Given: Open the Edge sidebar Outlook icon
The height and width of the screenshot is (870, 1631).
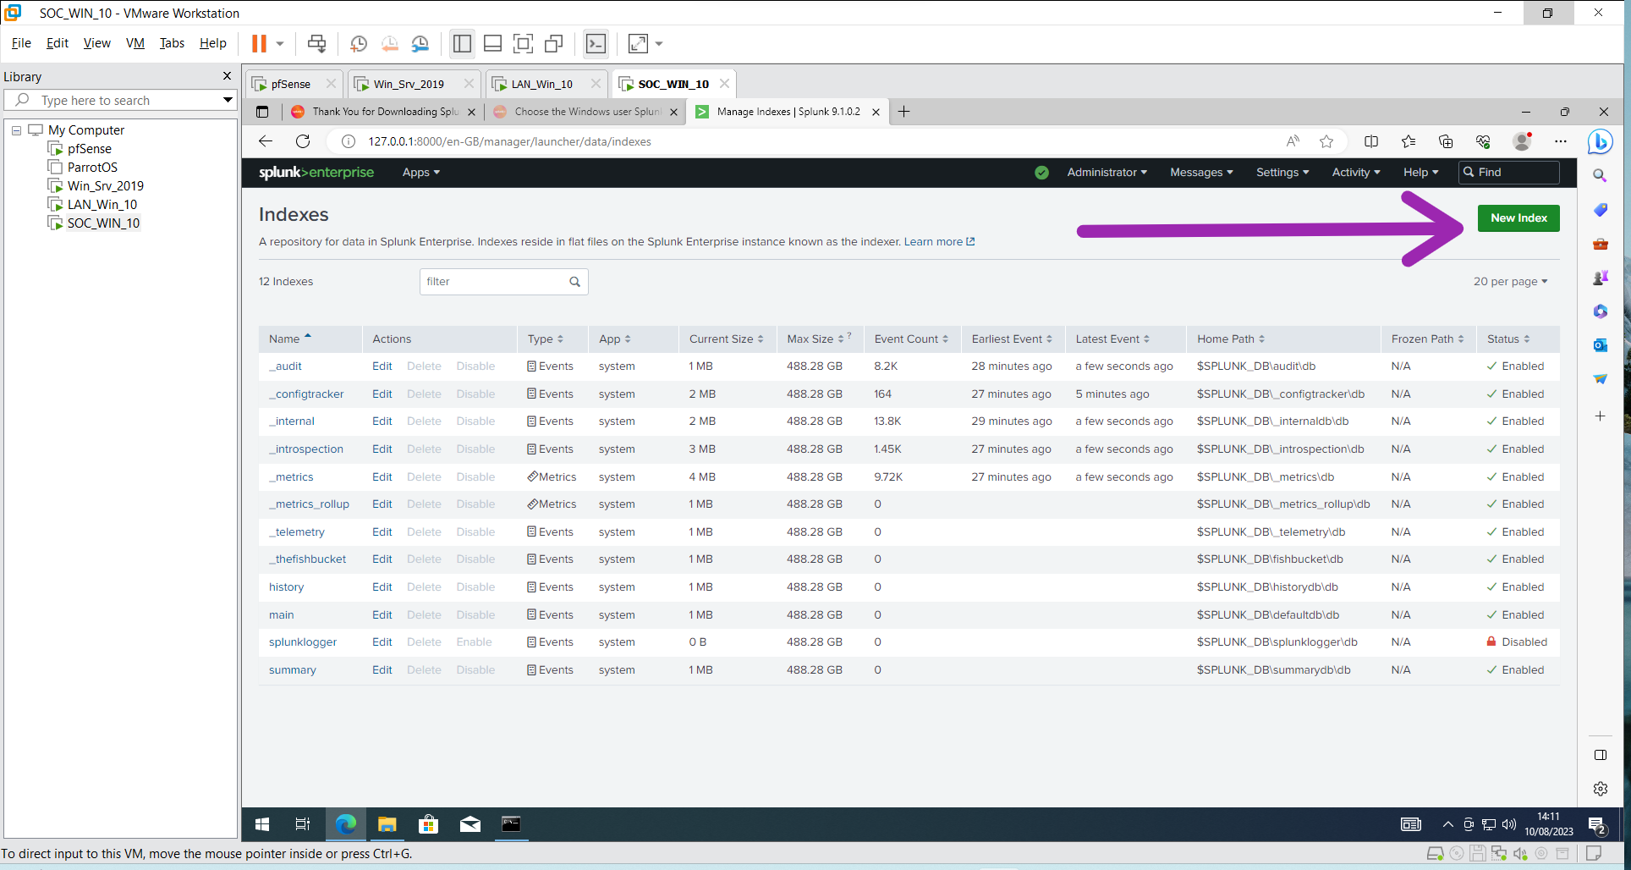Looking at the screenshot, I should (x=1600, y=345).
